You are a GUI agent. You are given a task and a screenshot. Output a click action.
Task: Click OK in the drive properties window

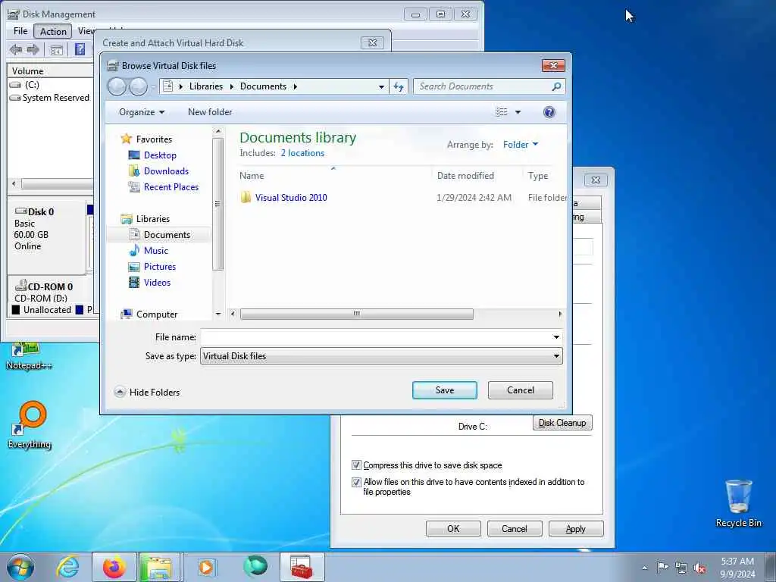453,529
